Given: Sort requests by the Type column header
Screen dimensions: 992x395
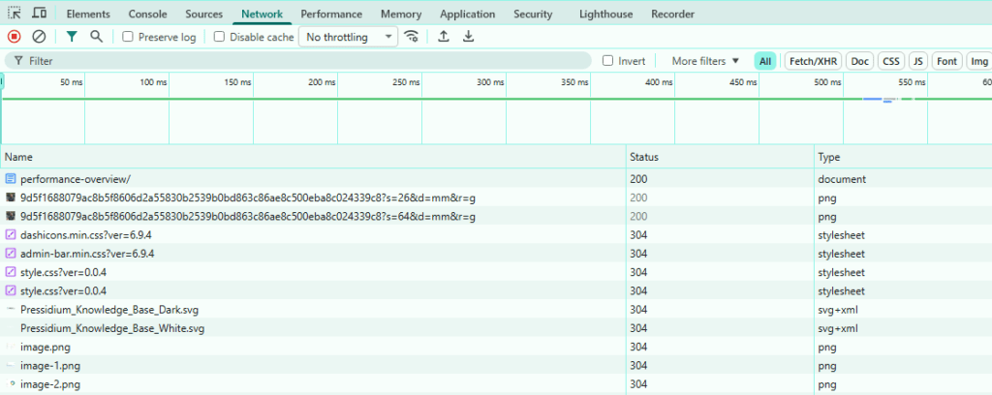Looking at the screenshot, I should tap(903, 157).
